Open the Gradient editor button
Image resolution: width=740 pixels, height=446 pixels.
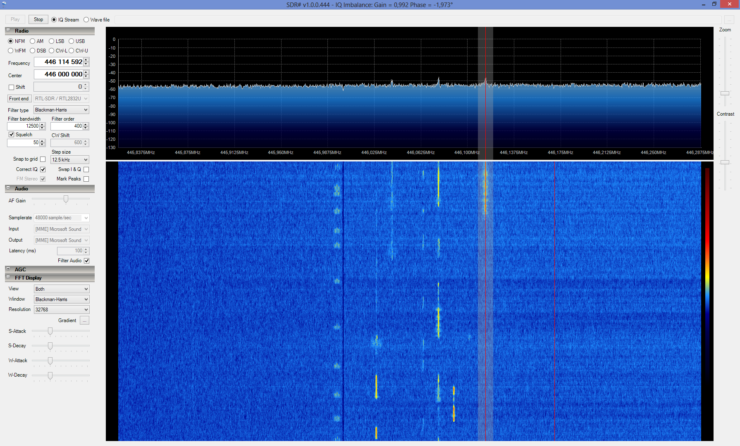point(84,320)
